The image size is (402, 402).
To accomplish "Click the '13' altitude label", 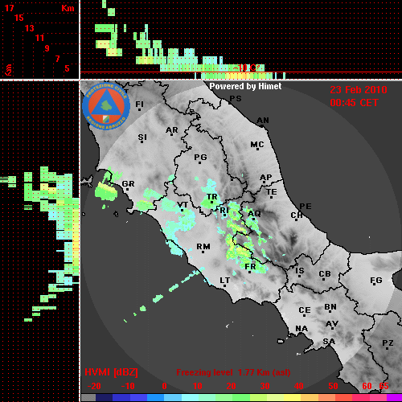I will (30, 28).
